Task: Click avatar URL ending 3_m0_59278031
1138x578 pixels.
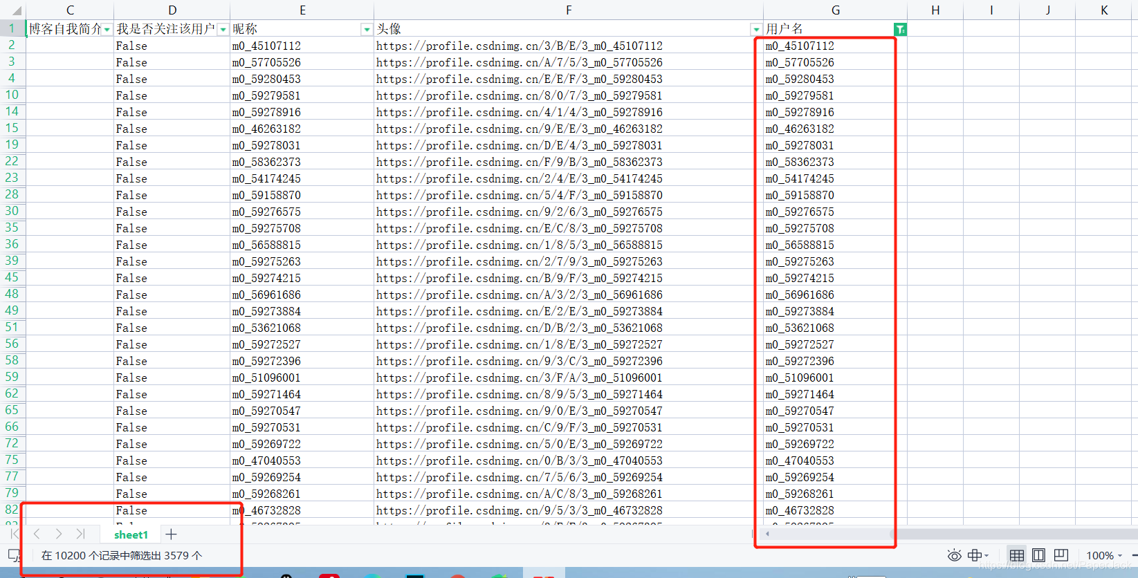Action: coord(568,145)
